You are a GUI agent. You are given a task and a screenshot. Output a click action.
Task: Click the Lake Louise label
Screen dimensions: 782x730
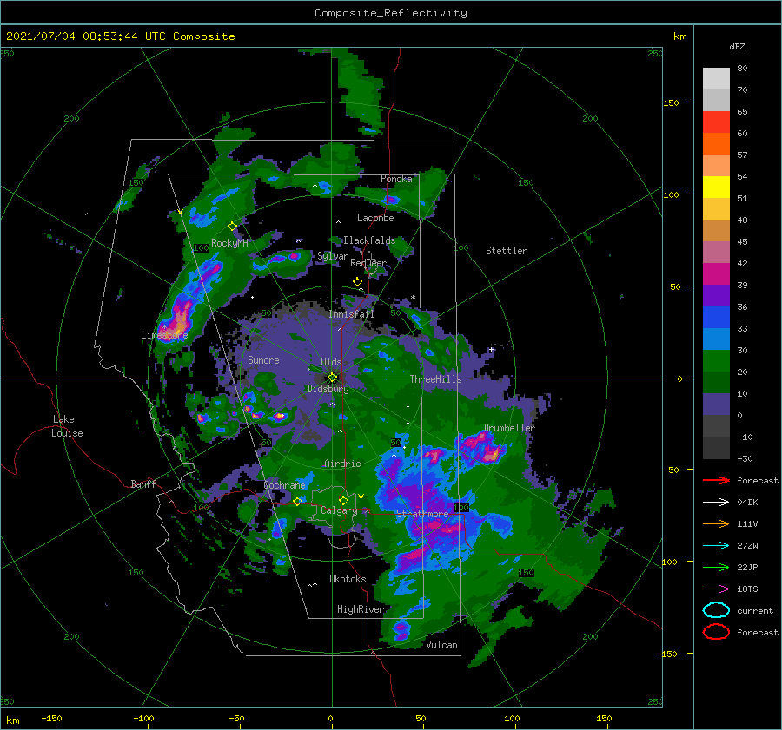pyautogui.click(x=67, y=426)
